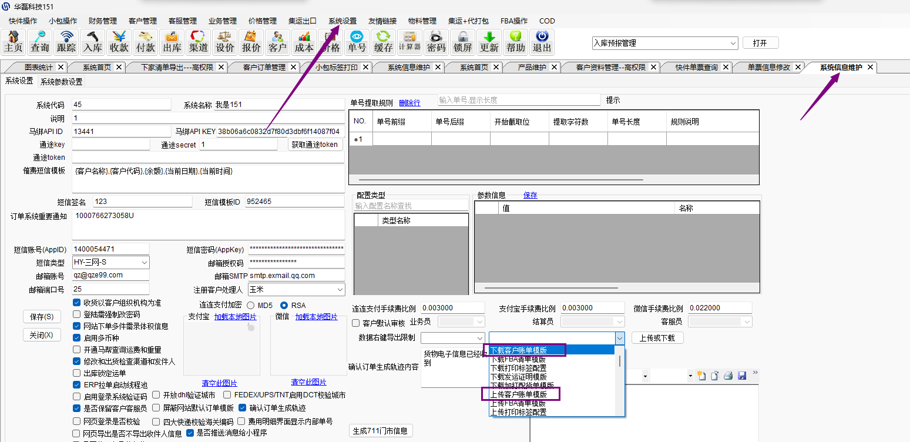Switch to the 系统参数设置 tab
This screenshot has height=442, width=910.
[x=62, y=82]
